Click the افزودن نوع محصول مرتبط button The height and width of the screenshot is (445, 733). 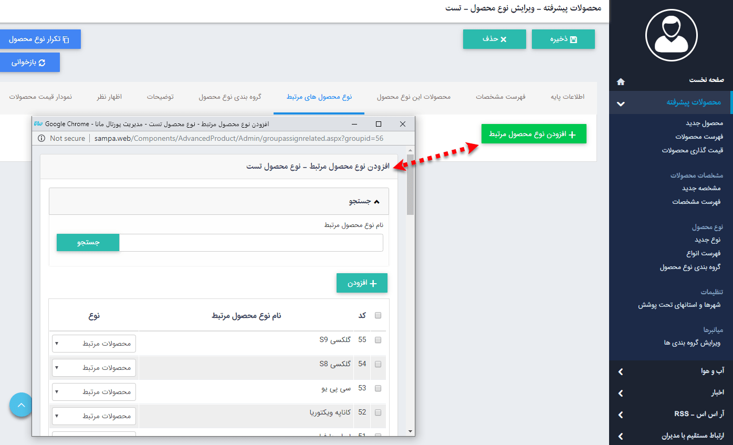tap(533, 133)
